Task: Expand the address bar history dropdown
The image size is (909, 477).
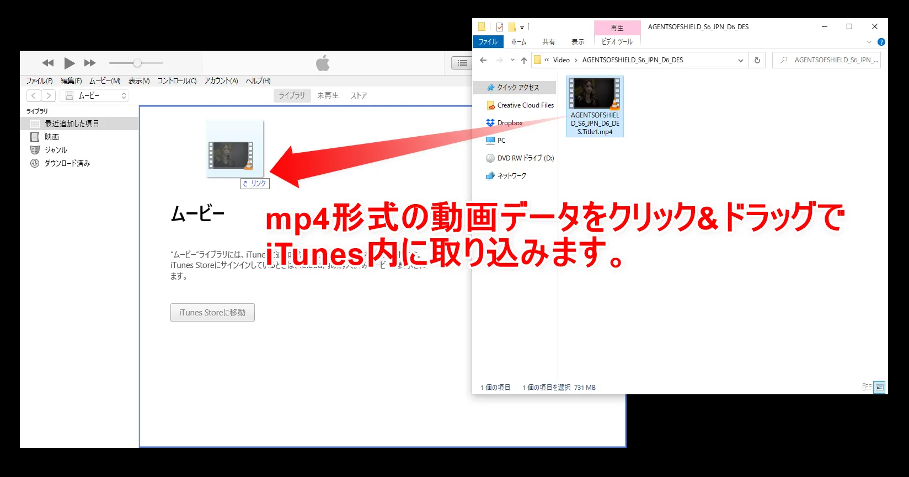Action: point(741,60)
